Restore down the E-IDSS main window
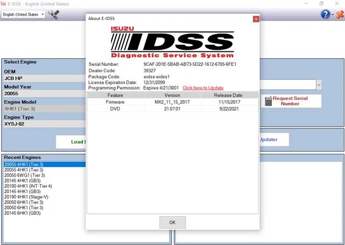The height and width of the screenshot is (245, 345). [321, 4]
